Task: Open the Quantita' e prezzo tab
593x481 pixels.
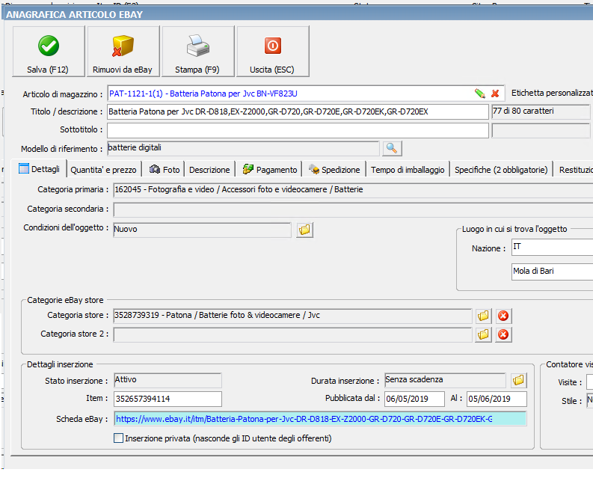Action: click(x=104, y=170)
